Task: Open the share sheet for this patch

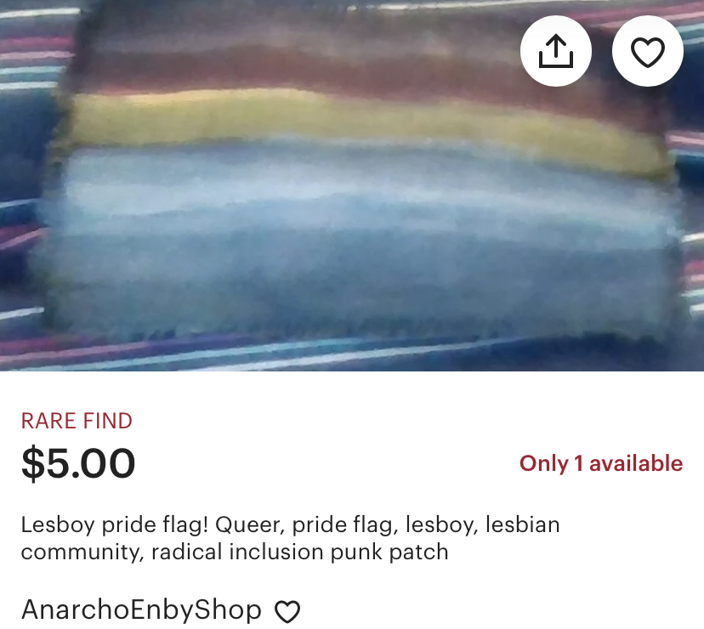Action: tap(556, 51)
